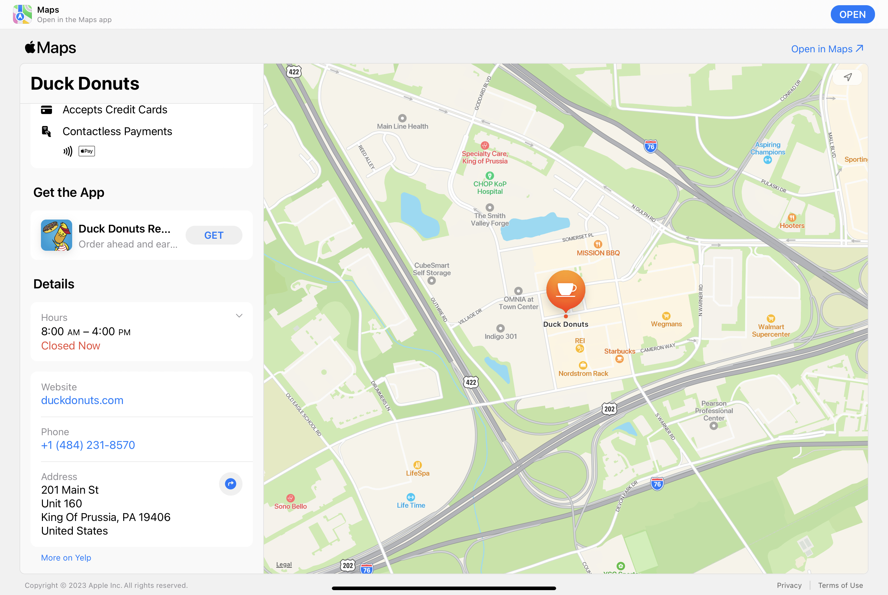Call the +1 (484) 231-8570 phone link
Viewport: 888px width, 595px height.
[x=88, y=445]
